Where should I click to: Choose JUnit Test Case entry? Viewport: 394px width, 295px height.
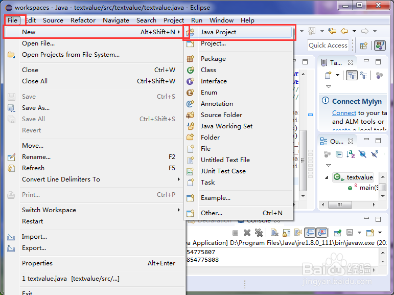pyautogui.click(x=238, y=171)
